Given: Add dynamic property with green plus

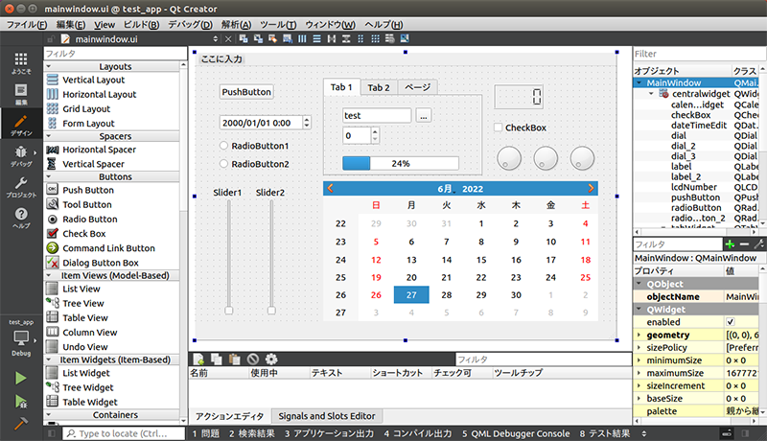Looking at the screenshot, I should tap(730, 244).
